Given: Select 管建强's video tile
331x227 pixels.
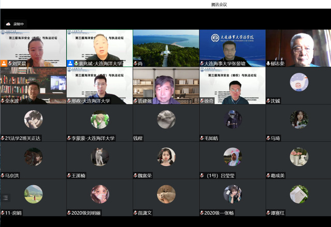Looking at the screenshot, I should (x=166, y=85).
